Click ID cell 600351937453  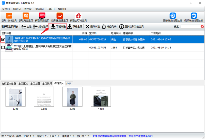click(98, 48)
